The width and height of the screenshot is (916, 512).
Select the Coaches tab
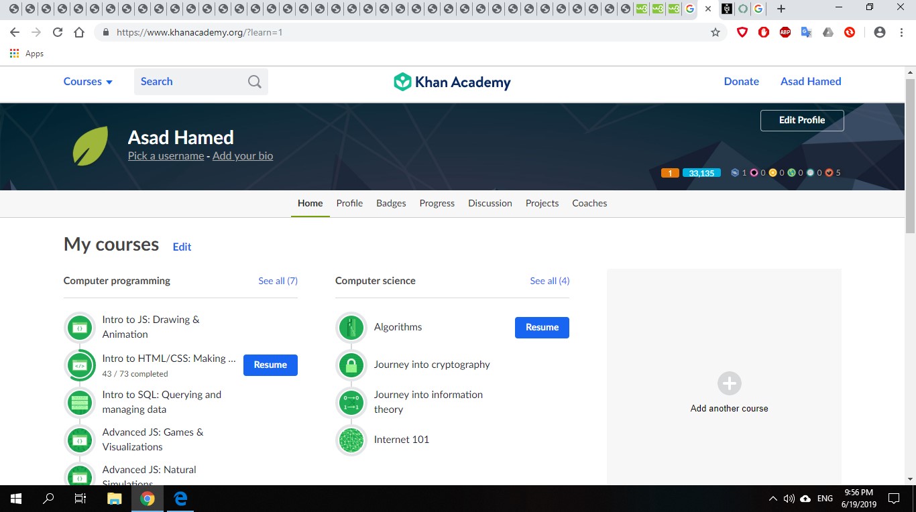589,203
